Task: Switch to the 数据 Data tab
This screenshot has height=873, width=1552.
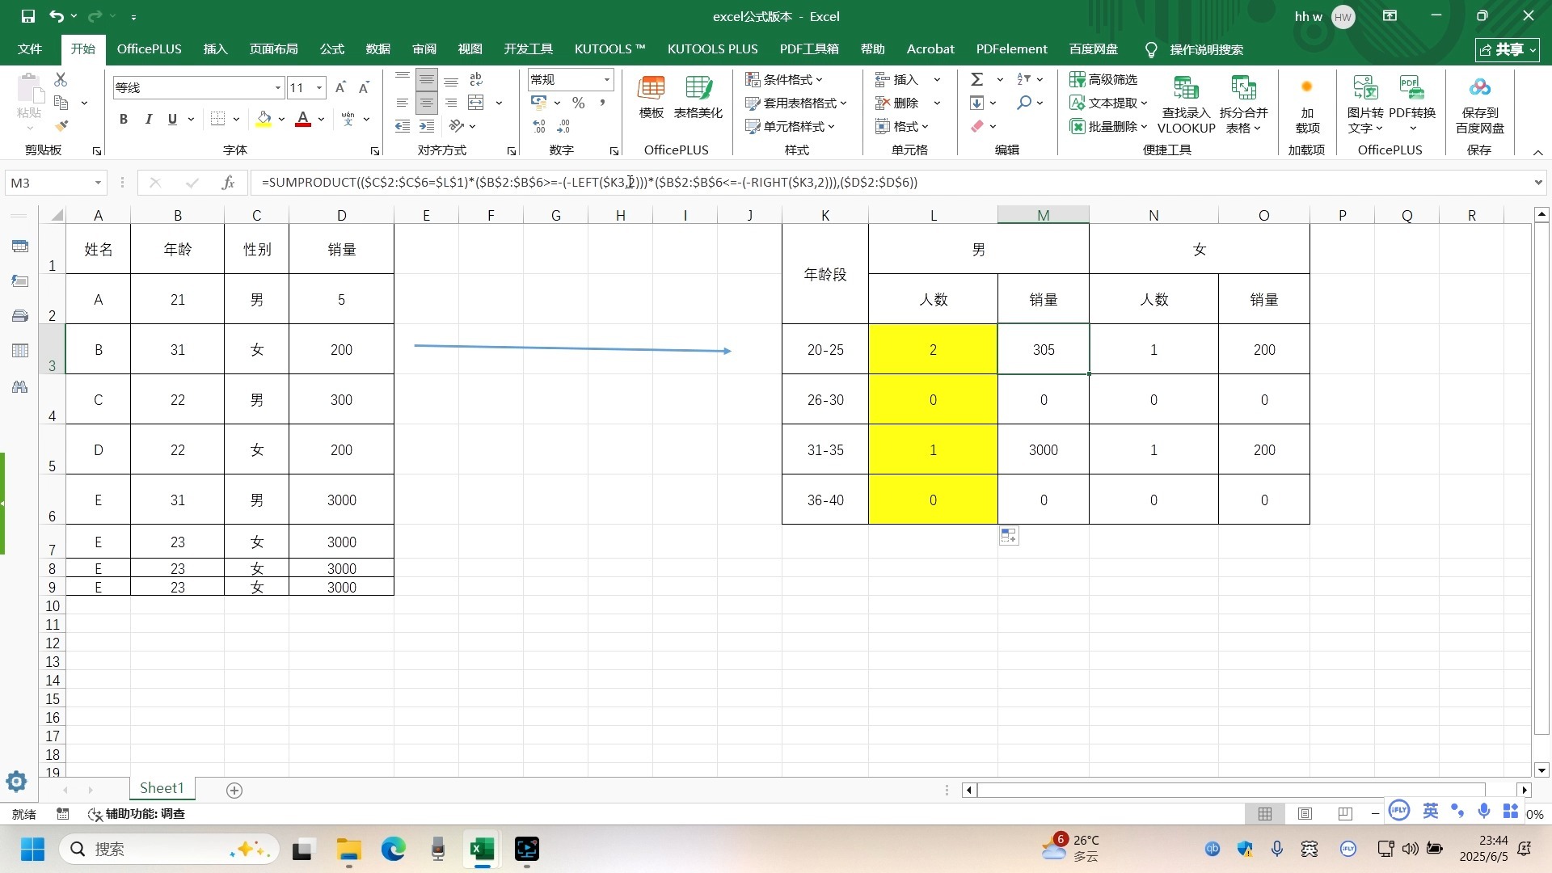Action: (378, 49)
